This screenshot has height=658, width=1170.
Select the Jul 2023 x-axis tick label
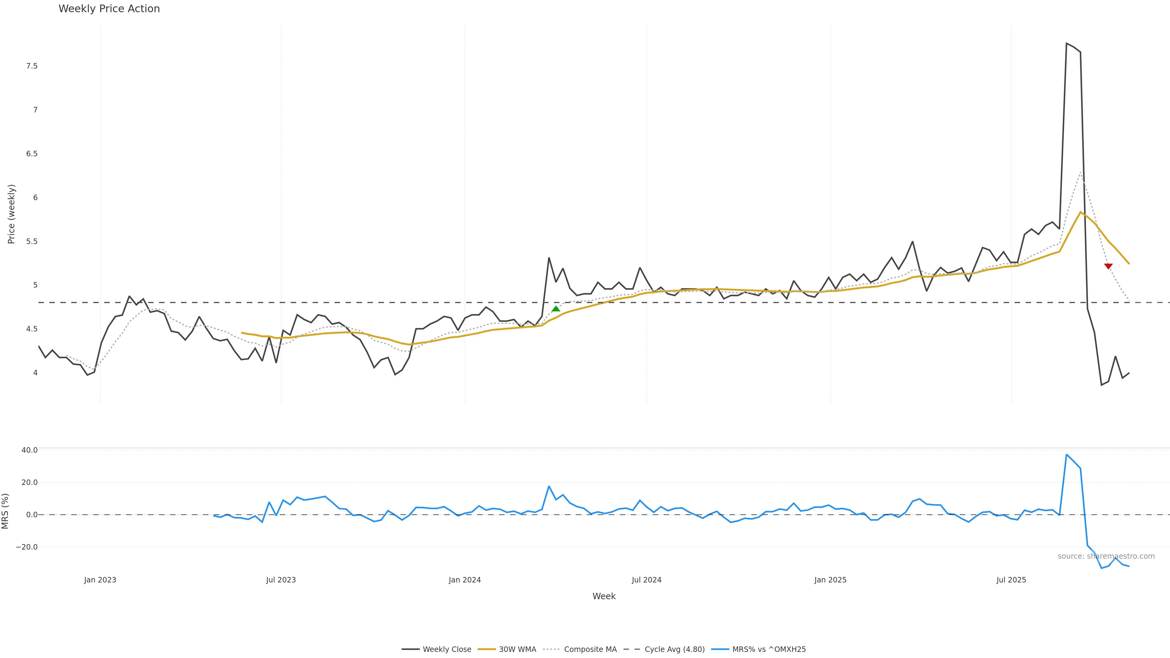pyautogui.click(x=281, y=580)
